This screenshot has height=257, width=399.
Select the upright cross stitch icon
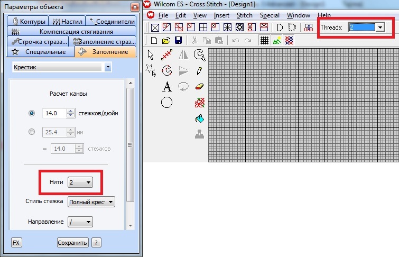pyautogui.click(x=203, y=27)
